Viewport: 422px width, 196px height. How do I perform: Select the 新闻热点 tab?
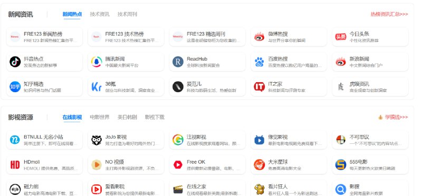[72, 14]
